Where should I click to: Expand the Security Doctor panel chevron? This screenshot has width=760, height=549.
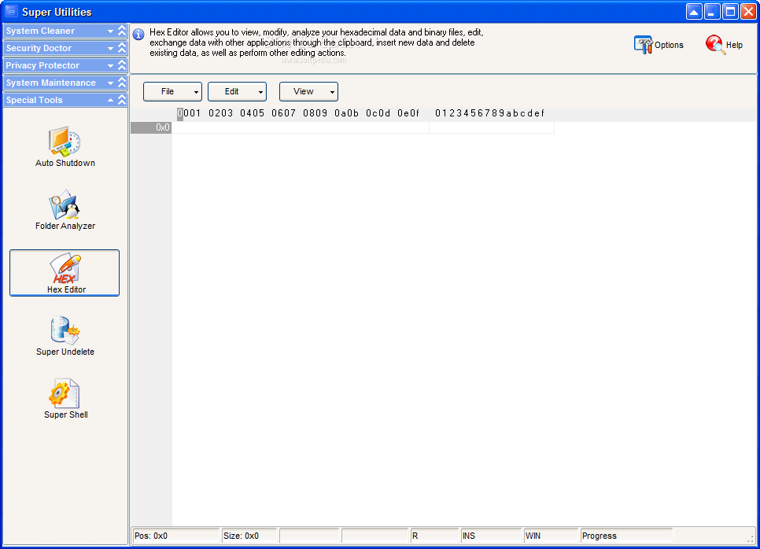click(x=122, y=48)
